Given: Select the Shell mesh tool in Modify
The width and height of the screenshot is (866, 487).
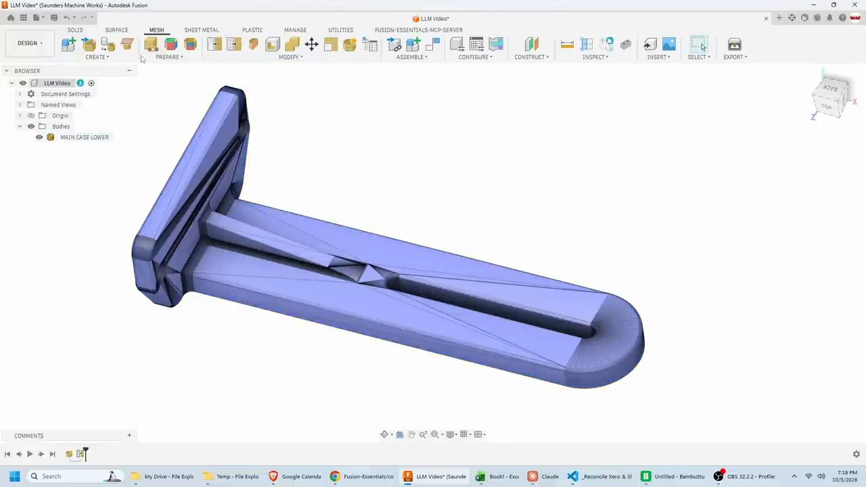Looking at the screenshot, I should click(273, 44).
